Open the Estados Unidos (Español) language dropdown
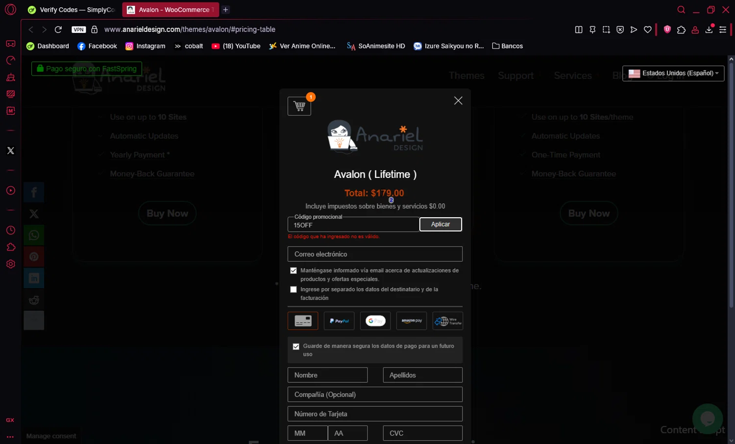This screenshot has width=735, height=444. point(673,74)
